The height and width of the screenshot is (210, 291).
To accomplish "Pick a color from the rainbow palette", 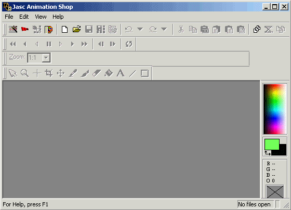I will tap(275, 109).
